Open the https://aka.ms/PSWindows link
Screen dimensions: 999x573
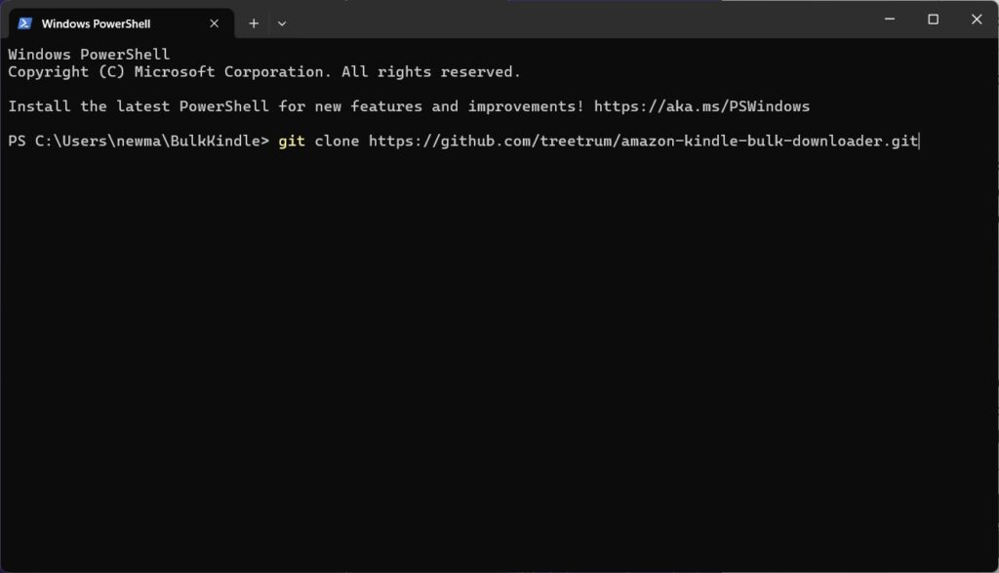701,106
